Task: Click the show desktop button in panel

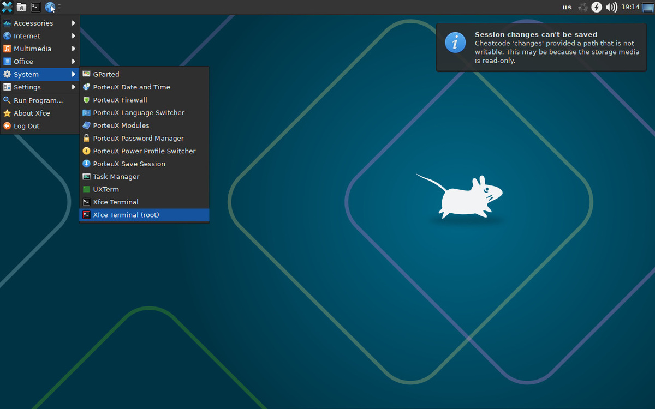Action: tap(648, 7)
